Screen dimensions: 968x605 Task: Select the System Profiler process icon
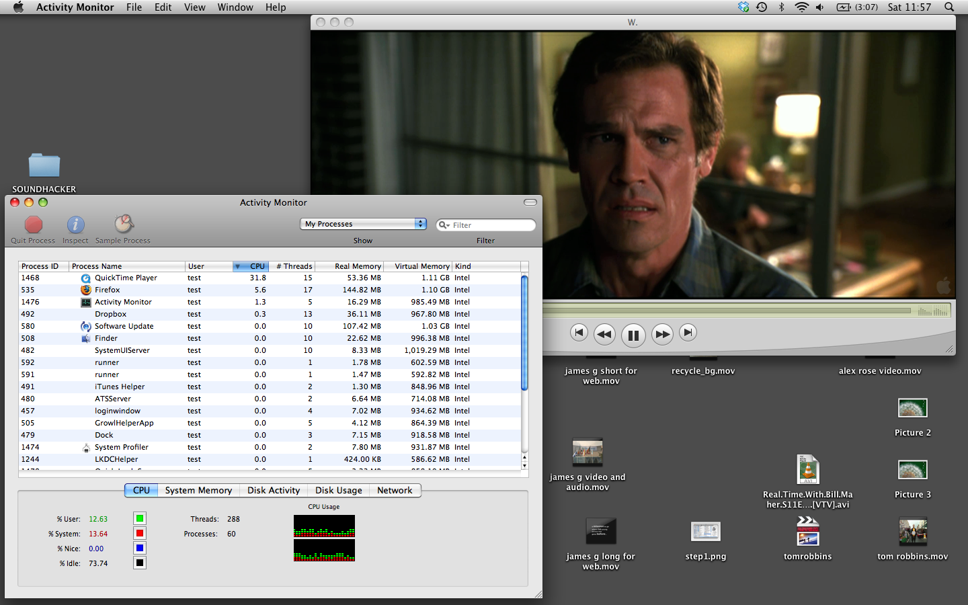[86, 448]
